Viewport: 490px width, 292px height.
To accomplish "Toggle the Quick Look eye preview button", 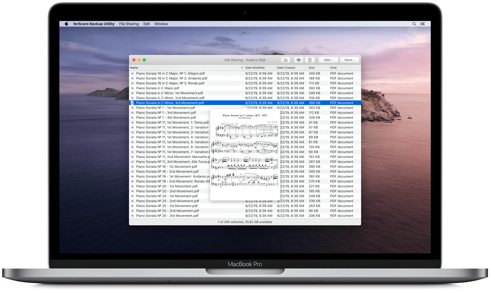I will pos(298,60).
